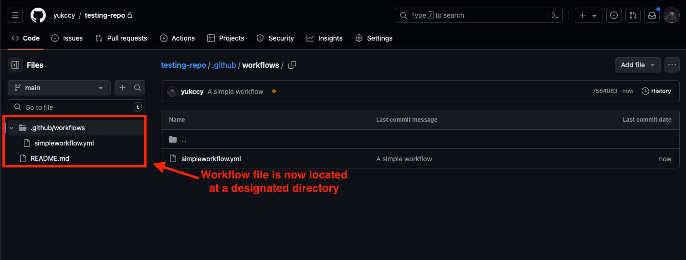The image size is (686, 260).
Task: Switch to the Issues tab
Action: pyautogui.click(x=67, y=38)
